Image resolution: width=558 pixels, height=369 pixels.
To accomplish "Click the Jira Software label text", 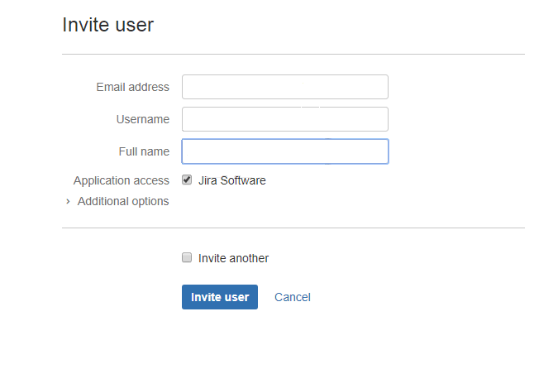I will tap(232, 180).
